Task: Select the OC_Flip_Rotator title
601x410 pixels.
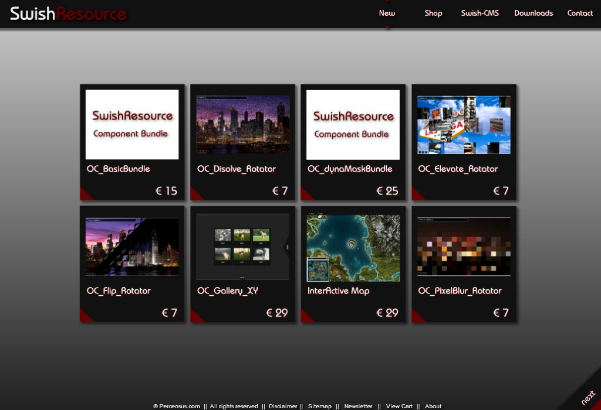Action: (x=119, y=291)
